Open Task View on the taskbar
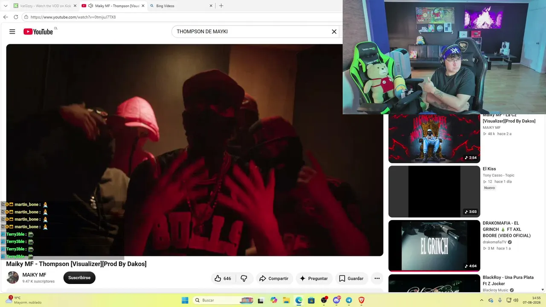546x307 pixels. 261,300
